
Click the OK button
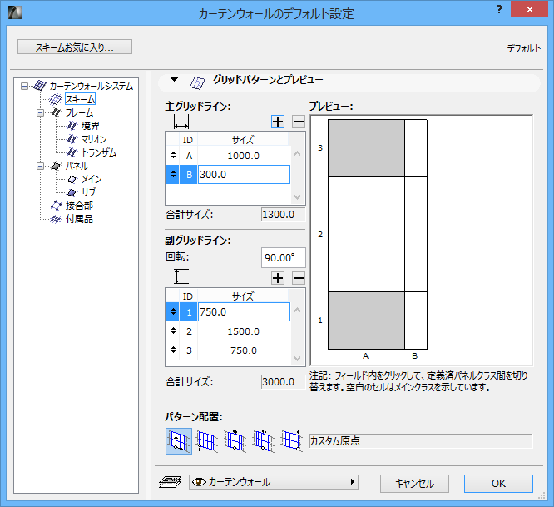(x=498, y=484)
